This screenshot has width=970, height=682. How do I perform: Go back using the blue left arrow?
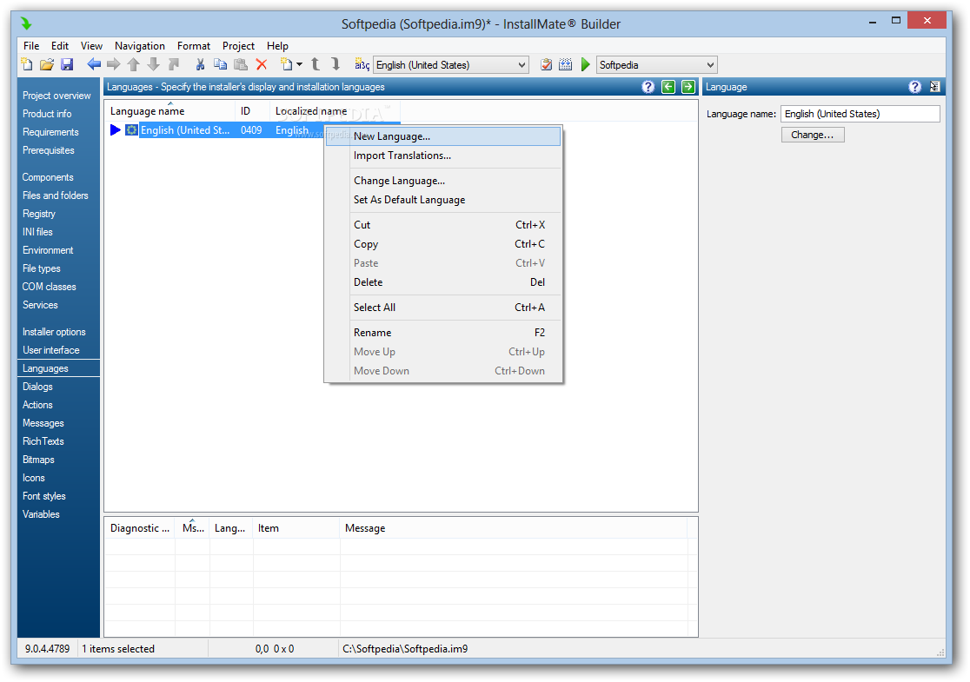(x=94, y=64)
